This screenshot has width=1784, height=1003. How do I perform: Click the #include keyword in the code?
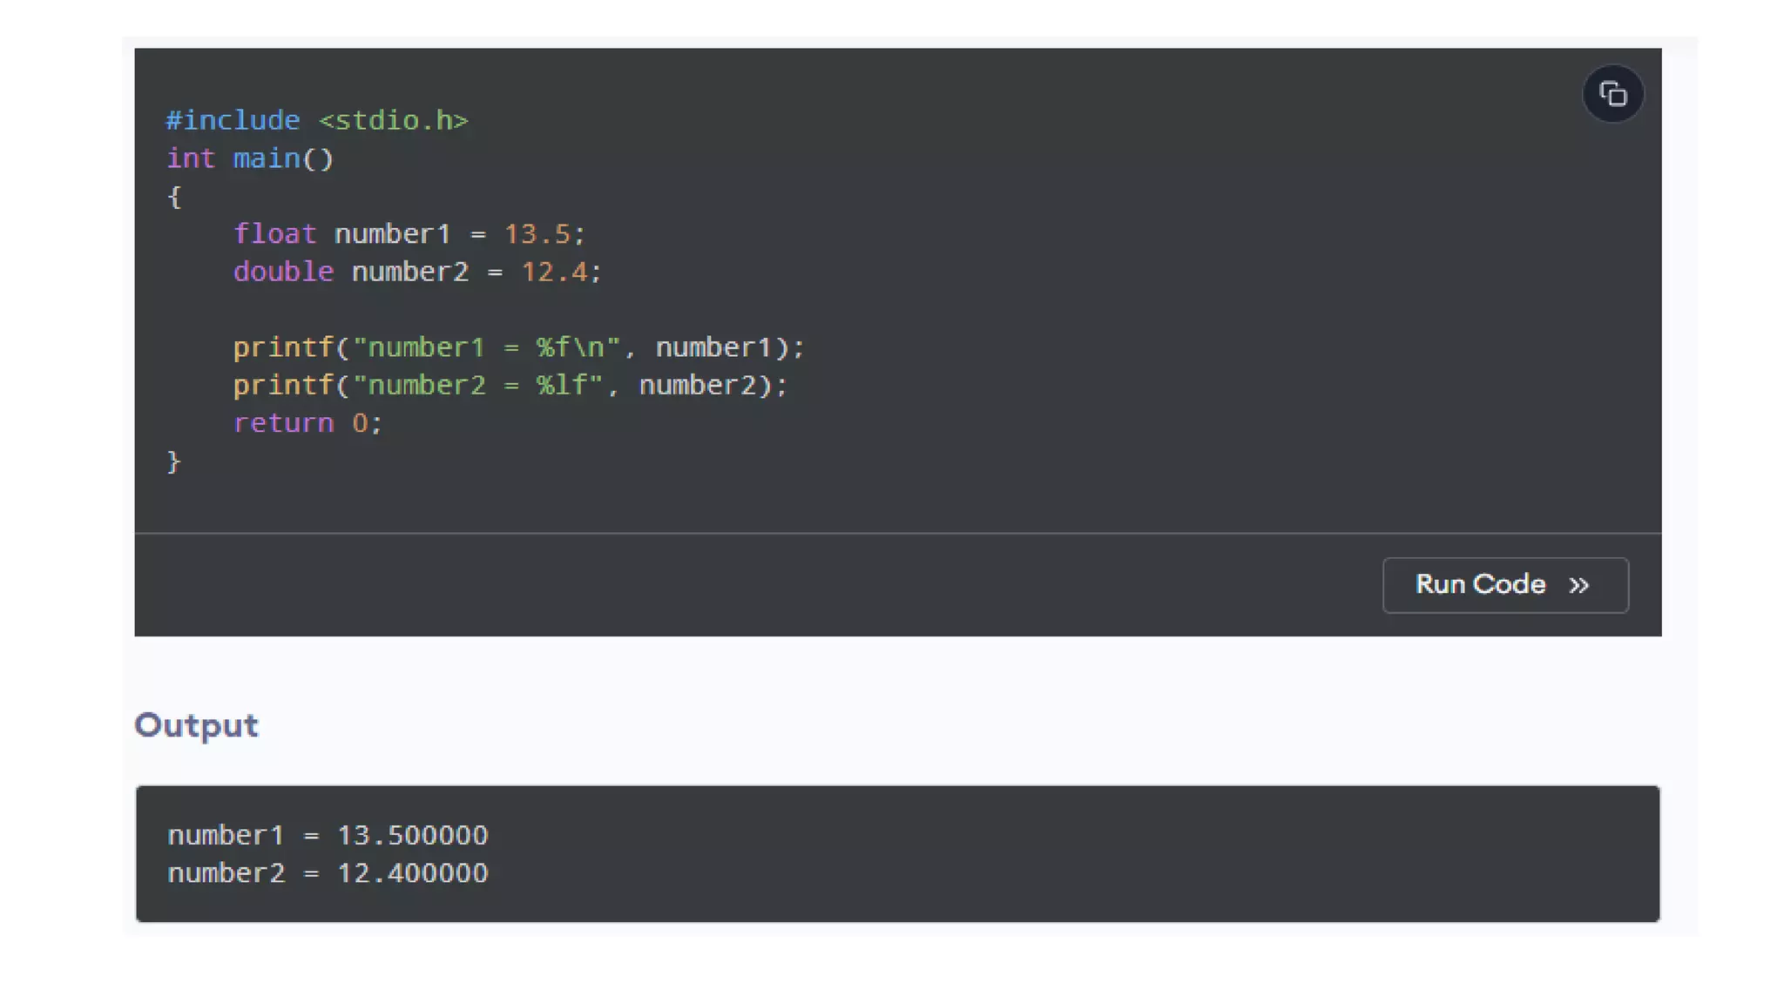click(233, 120)
